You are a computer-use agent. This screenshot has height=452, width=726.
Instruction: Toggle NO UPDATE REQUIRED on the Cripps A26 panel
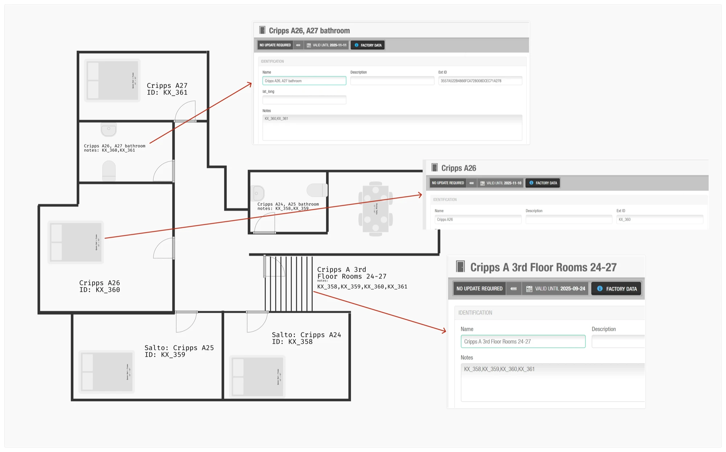click(448, 183)
